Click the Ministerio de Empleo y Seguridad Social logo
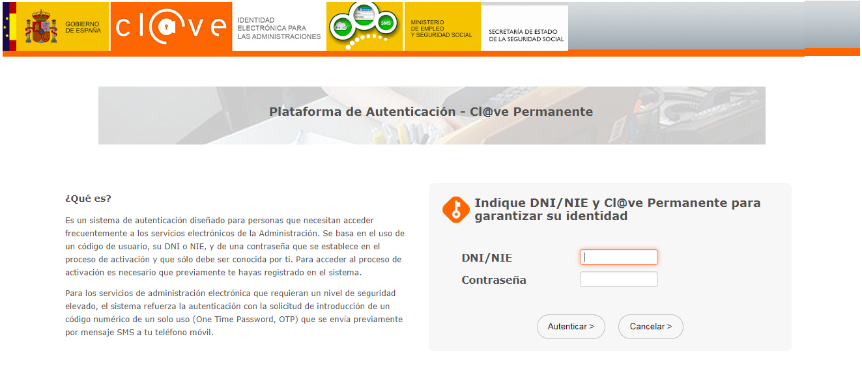Image resolution: width=862 pixels, height=371 pixels. coord(442,27)
